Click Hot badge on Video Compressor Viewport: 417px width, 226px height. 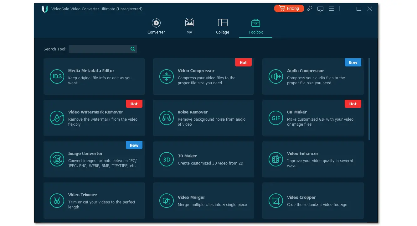pos(243,62)
